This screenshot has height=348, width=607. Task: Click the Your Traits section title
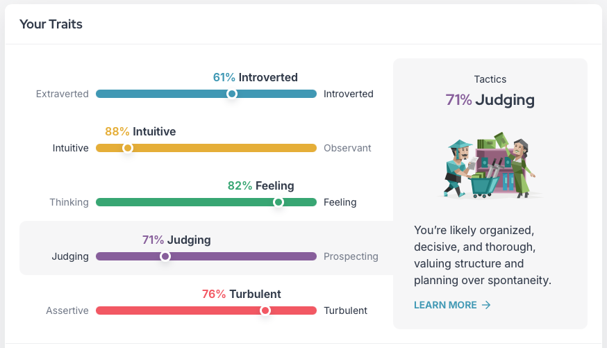(x=51, y=24)
